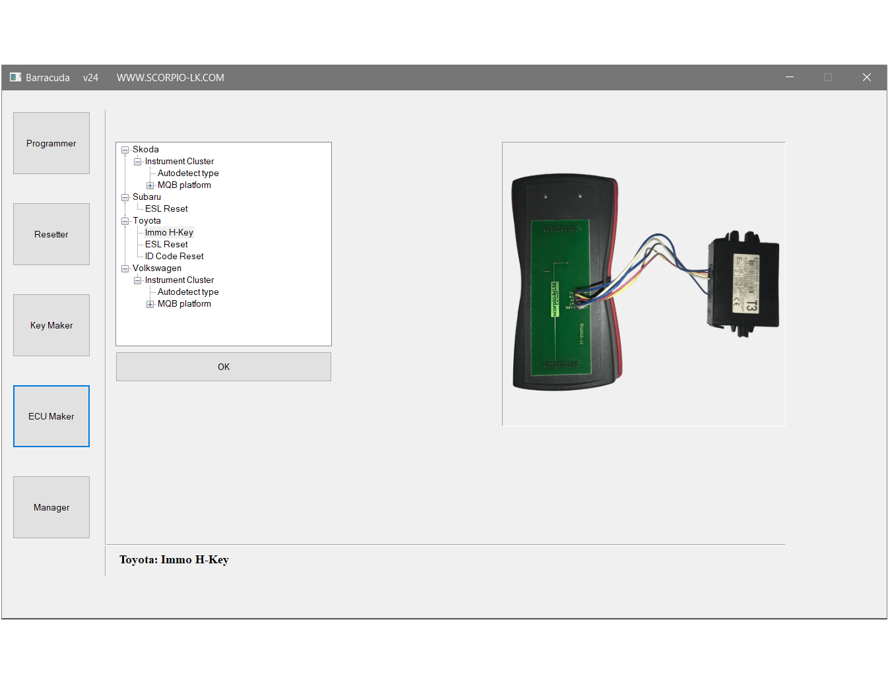Select the ECU Maker section
This screenshot has width=888, height=684.
51,416
